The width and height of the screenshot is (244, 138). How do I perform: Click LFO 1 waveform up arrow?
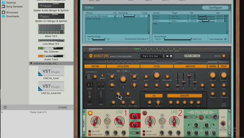[x=108, y=115]
